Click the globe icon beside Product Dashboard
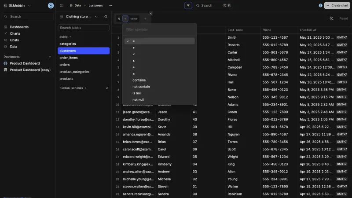This screenshot has width=352, height=198. tap(5, 63)
